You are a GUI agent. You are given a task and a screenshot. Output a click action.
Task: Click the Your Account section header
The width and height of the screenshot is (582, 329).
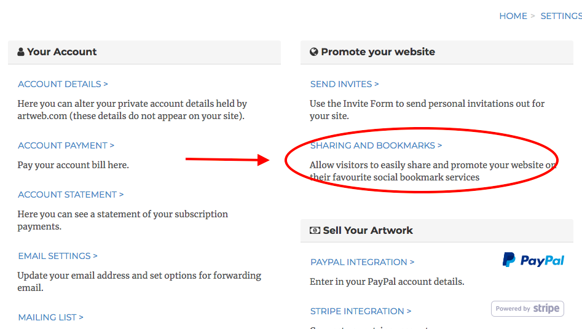click(61, 52)
